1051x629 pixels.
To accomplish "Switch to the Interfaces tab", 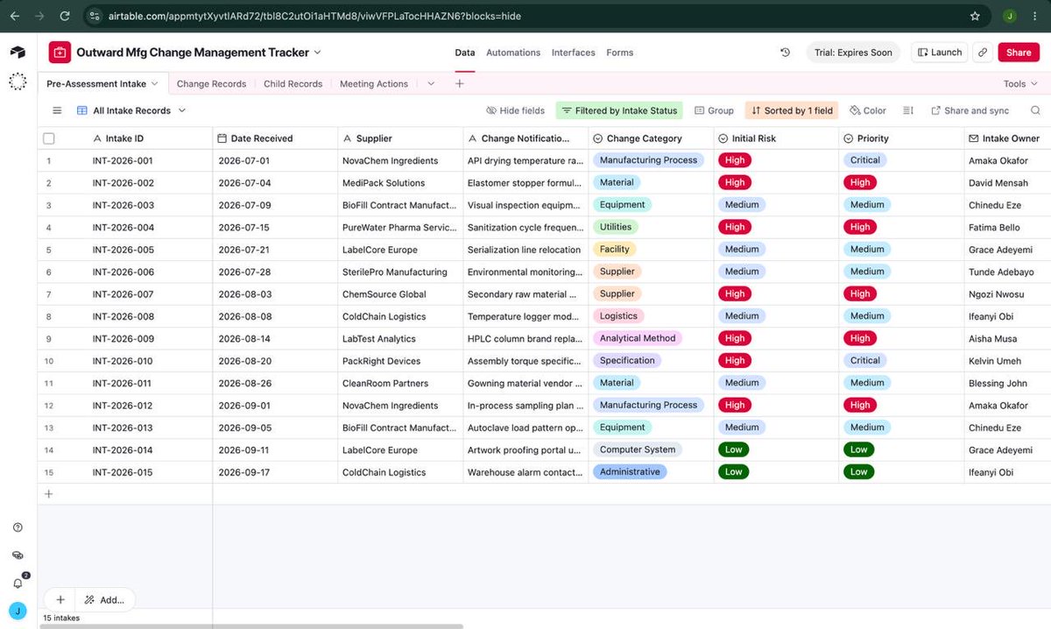I will [574, 53].
